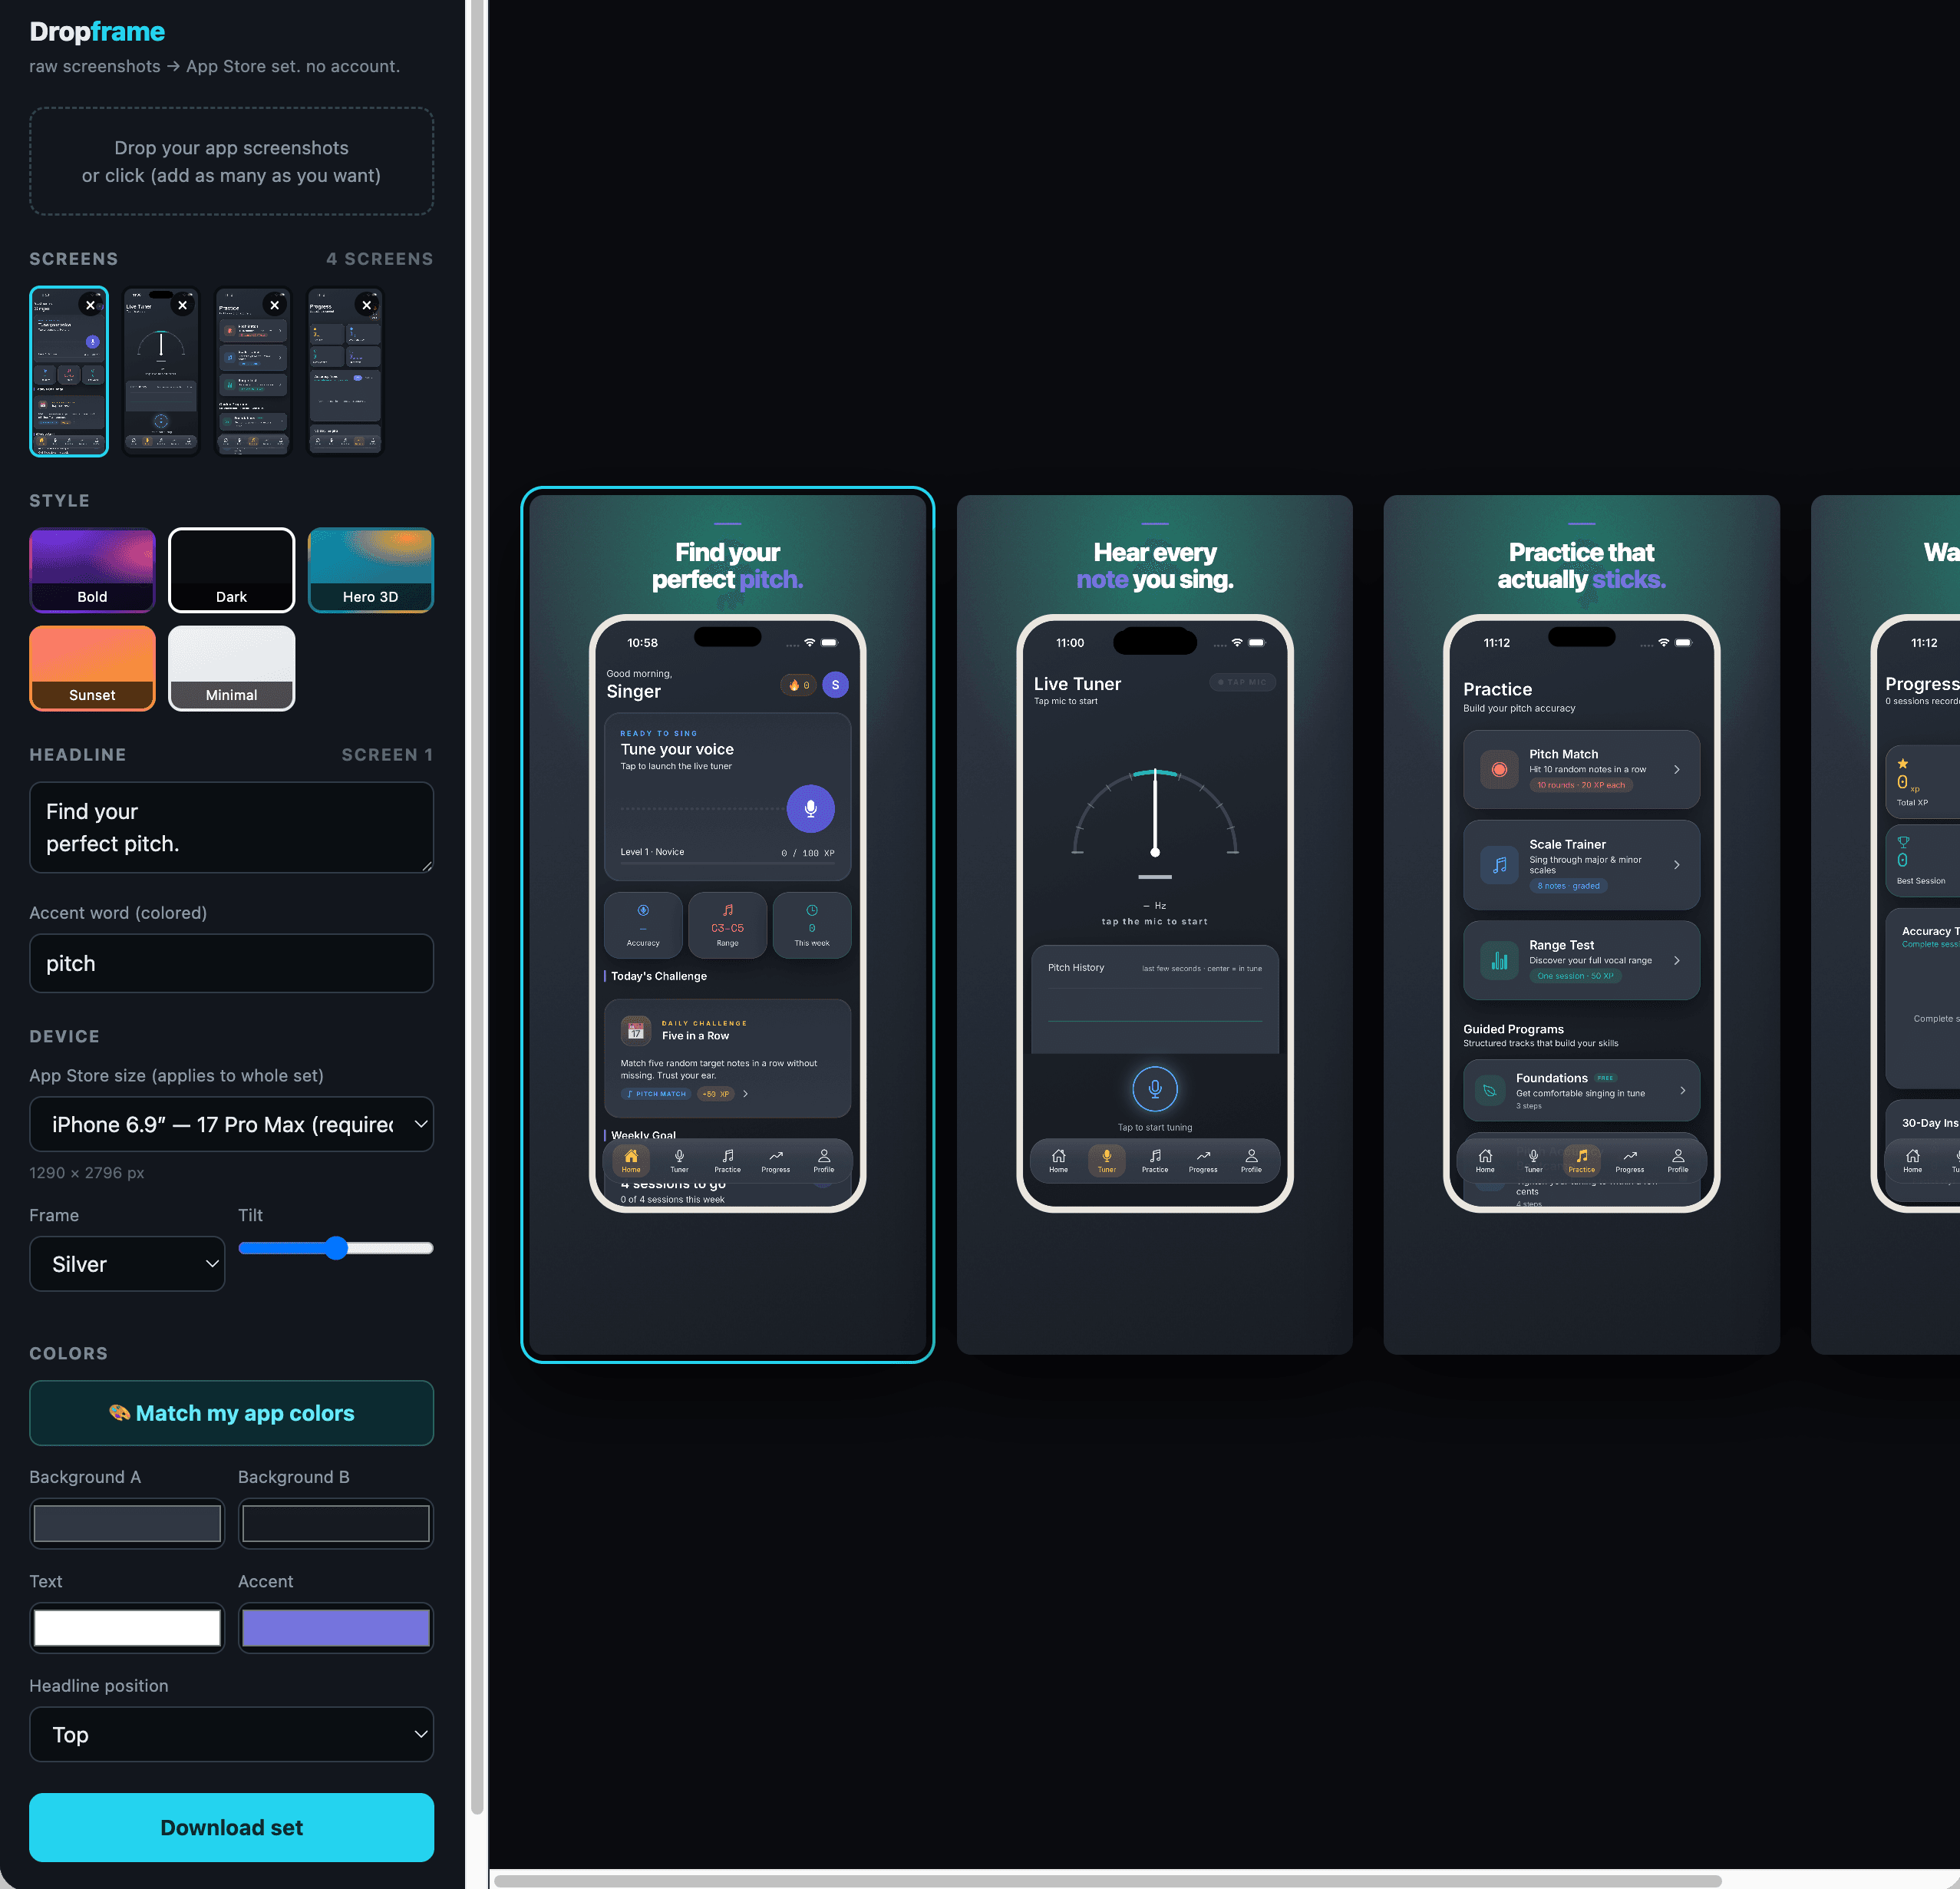Click the This week clock icon in first preview

tap(812, 910)
